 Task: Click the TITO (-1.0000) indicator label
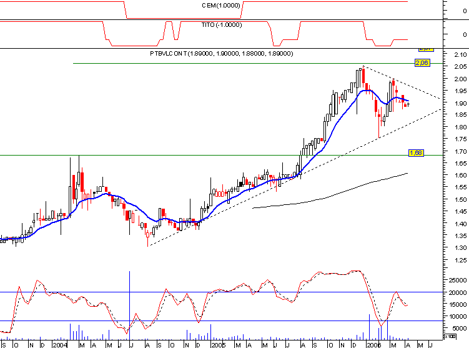222,25
